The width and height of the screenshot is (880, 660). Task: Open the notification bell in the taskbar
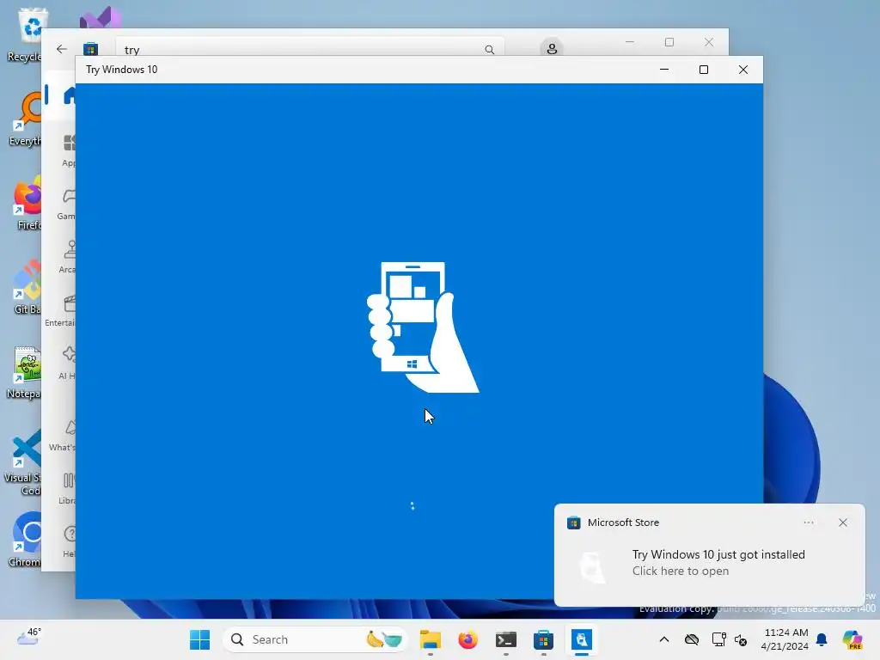pyautogui.click(x=822, y=639)
